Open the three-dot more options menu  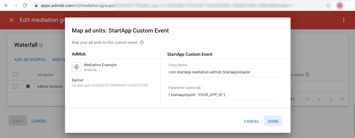(343, 20)
